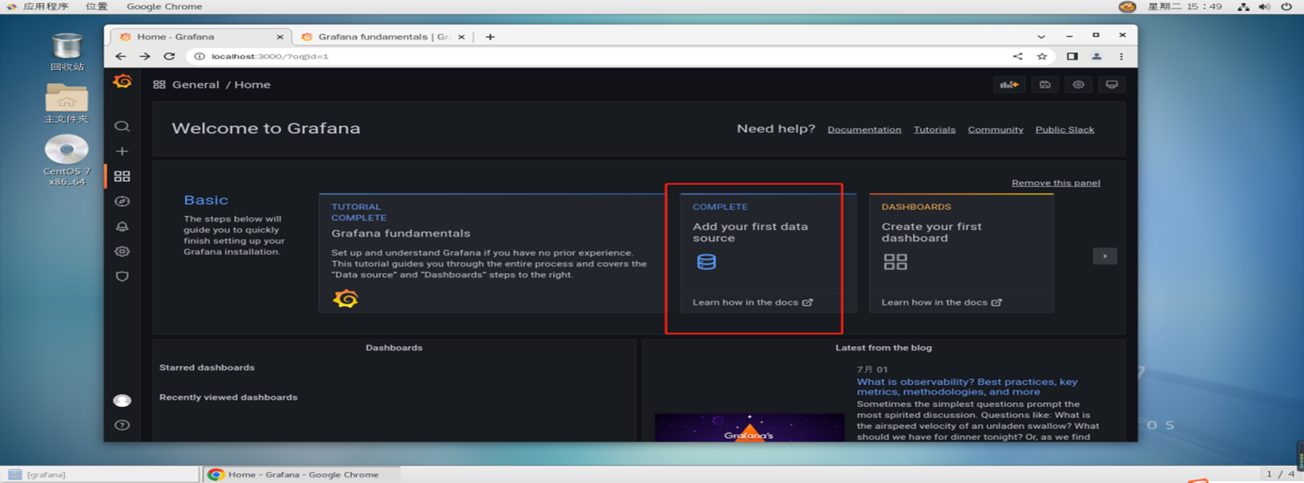Click the data source database icon
1304x483 pixels.
pyautogui.click(x=706, y=262)
